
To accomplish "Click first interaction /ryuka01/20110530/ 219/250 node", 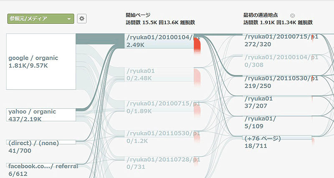I will pos(278,81).
